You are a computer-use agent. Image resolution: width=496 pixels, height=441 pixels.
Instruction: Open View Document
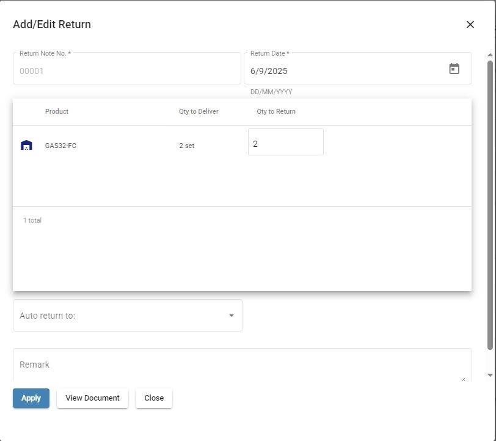click(x=92, y=398)
